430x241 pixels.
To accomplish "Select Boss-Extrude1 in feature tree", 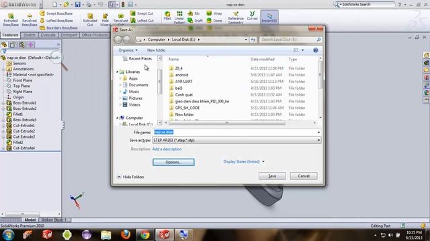I will click(24, 103).
